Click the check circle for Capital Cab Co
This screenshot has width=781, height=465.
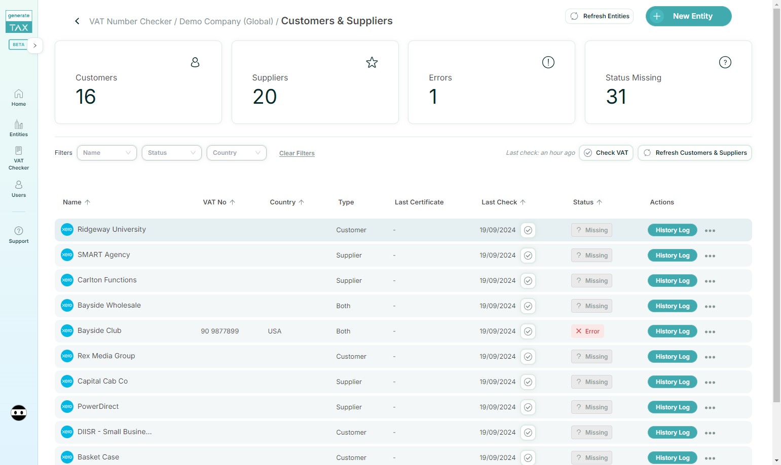pyautogui.click(x=528, y=382)
